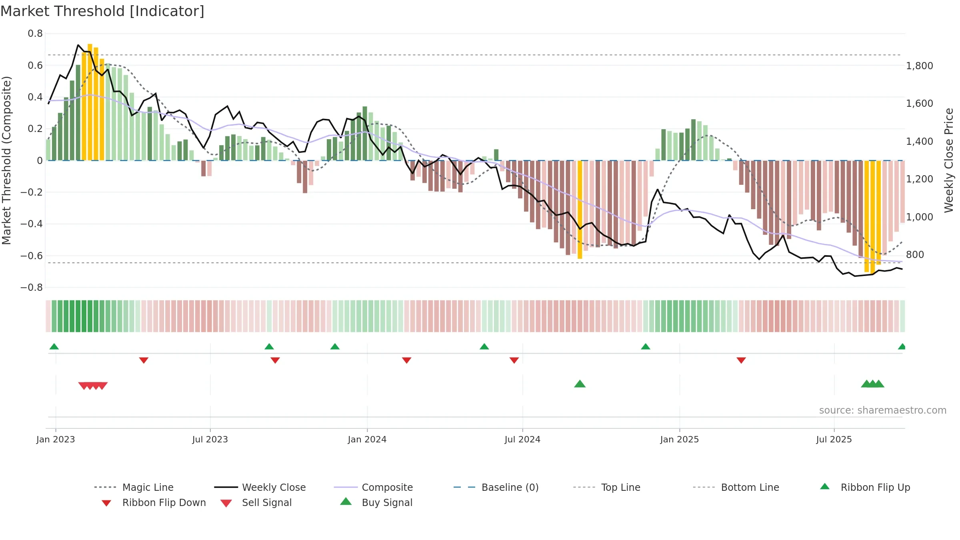
Task: Toggle the Composite legend entry
Action: click(373, 487)
